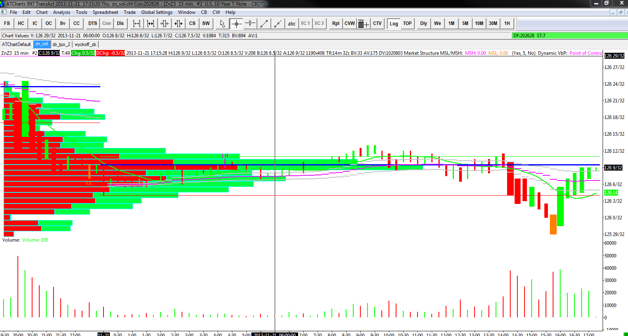Screen dimensions: 628x336
Task: Switch to 10M timeframe
Action: point(479,23)
